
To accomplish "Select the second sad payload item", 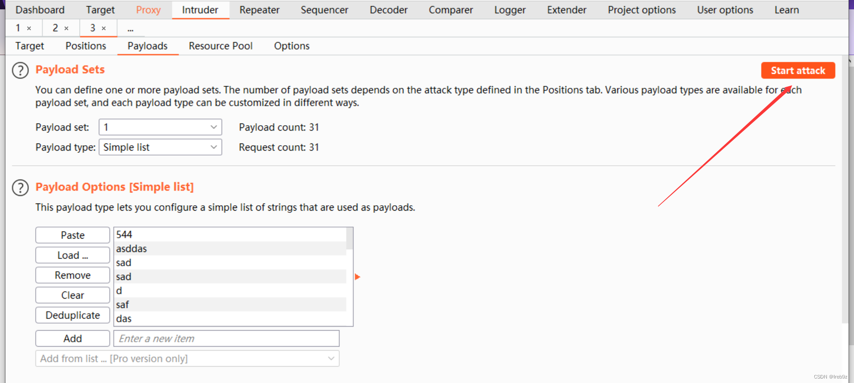I will 230,276.
